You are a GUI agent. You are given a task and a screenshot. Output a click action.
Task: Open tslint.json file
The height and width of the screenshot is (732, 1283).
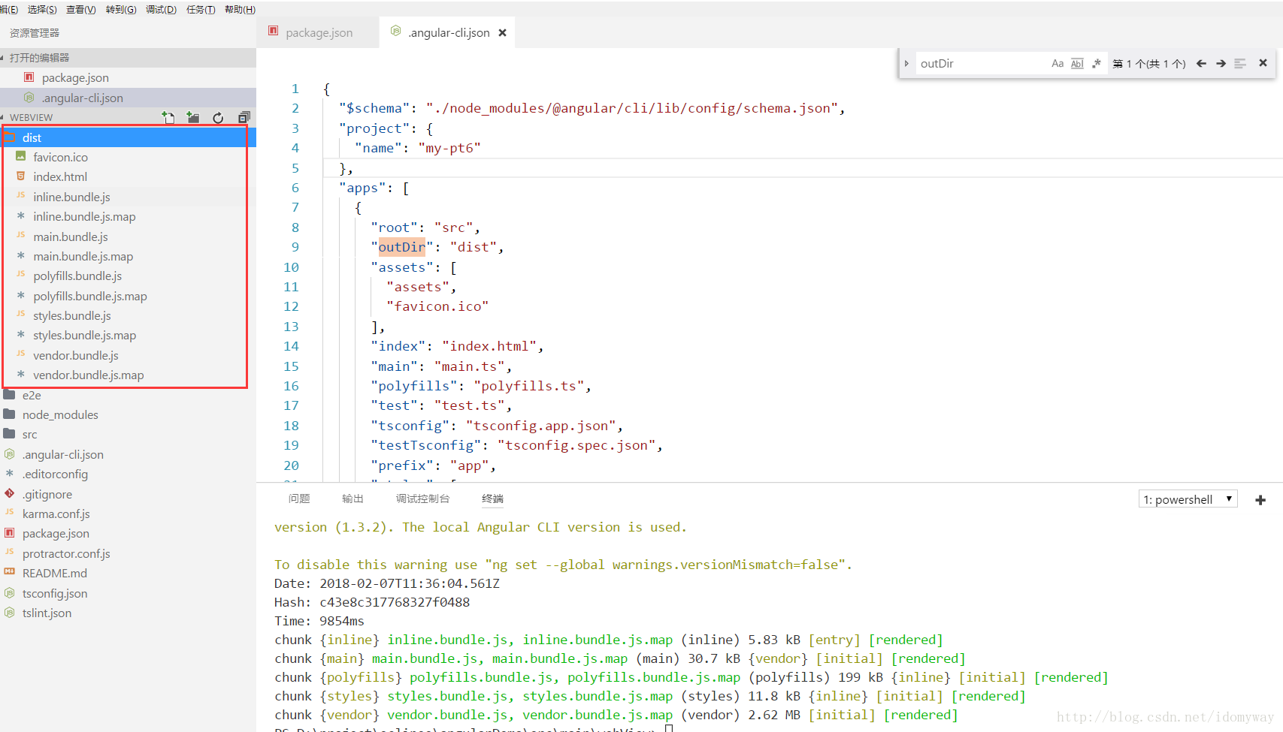128,613
